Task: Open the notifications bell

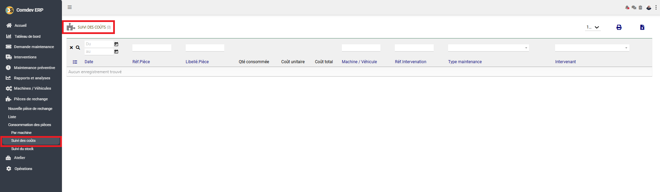Action: (x=627, y=8)
